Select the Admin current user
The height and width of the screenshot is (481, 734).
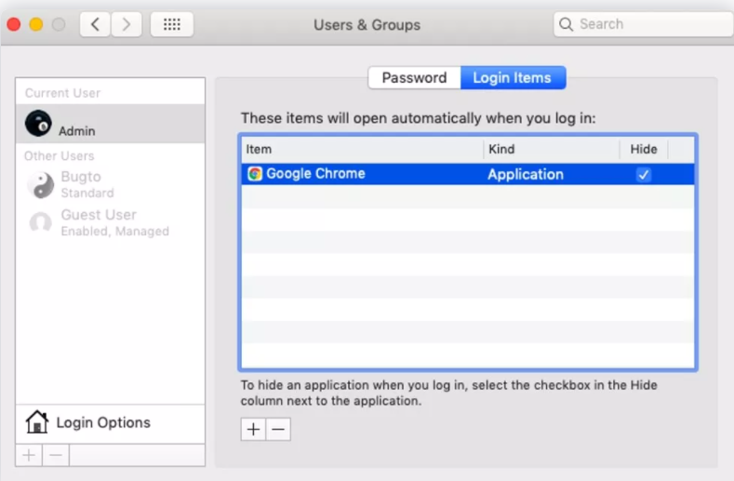(x=111, y=124)
